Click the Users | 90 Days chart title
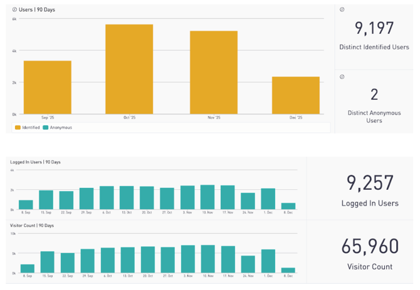The height and width of the screenshot is (290, 420). pyautogui.click(x=37, y=9)
